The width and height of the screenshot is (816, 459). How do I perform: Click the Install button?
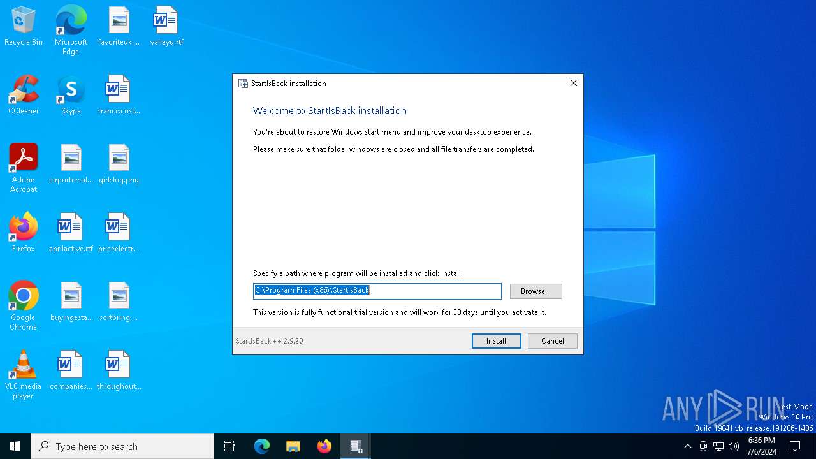496,341
